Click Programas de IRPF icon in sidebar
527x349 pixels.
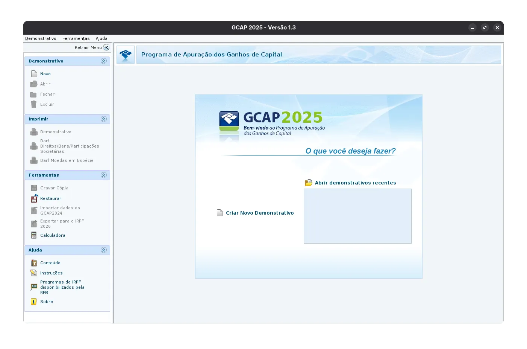(34, 287)
